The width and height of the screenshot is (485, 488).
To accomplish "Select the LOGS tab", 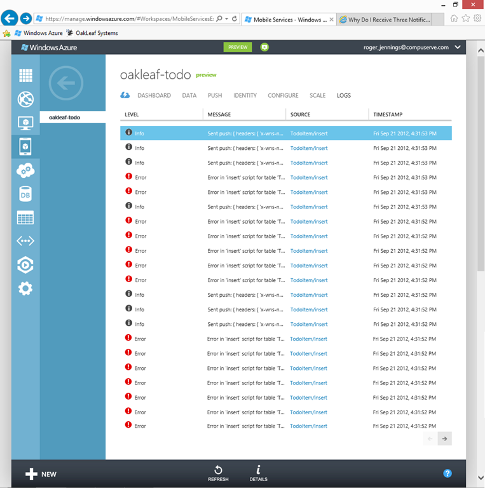I will (x=344, y=95).
